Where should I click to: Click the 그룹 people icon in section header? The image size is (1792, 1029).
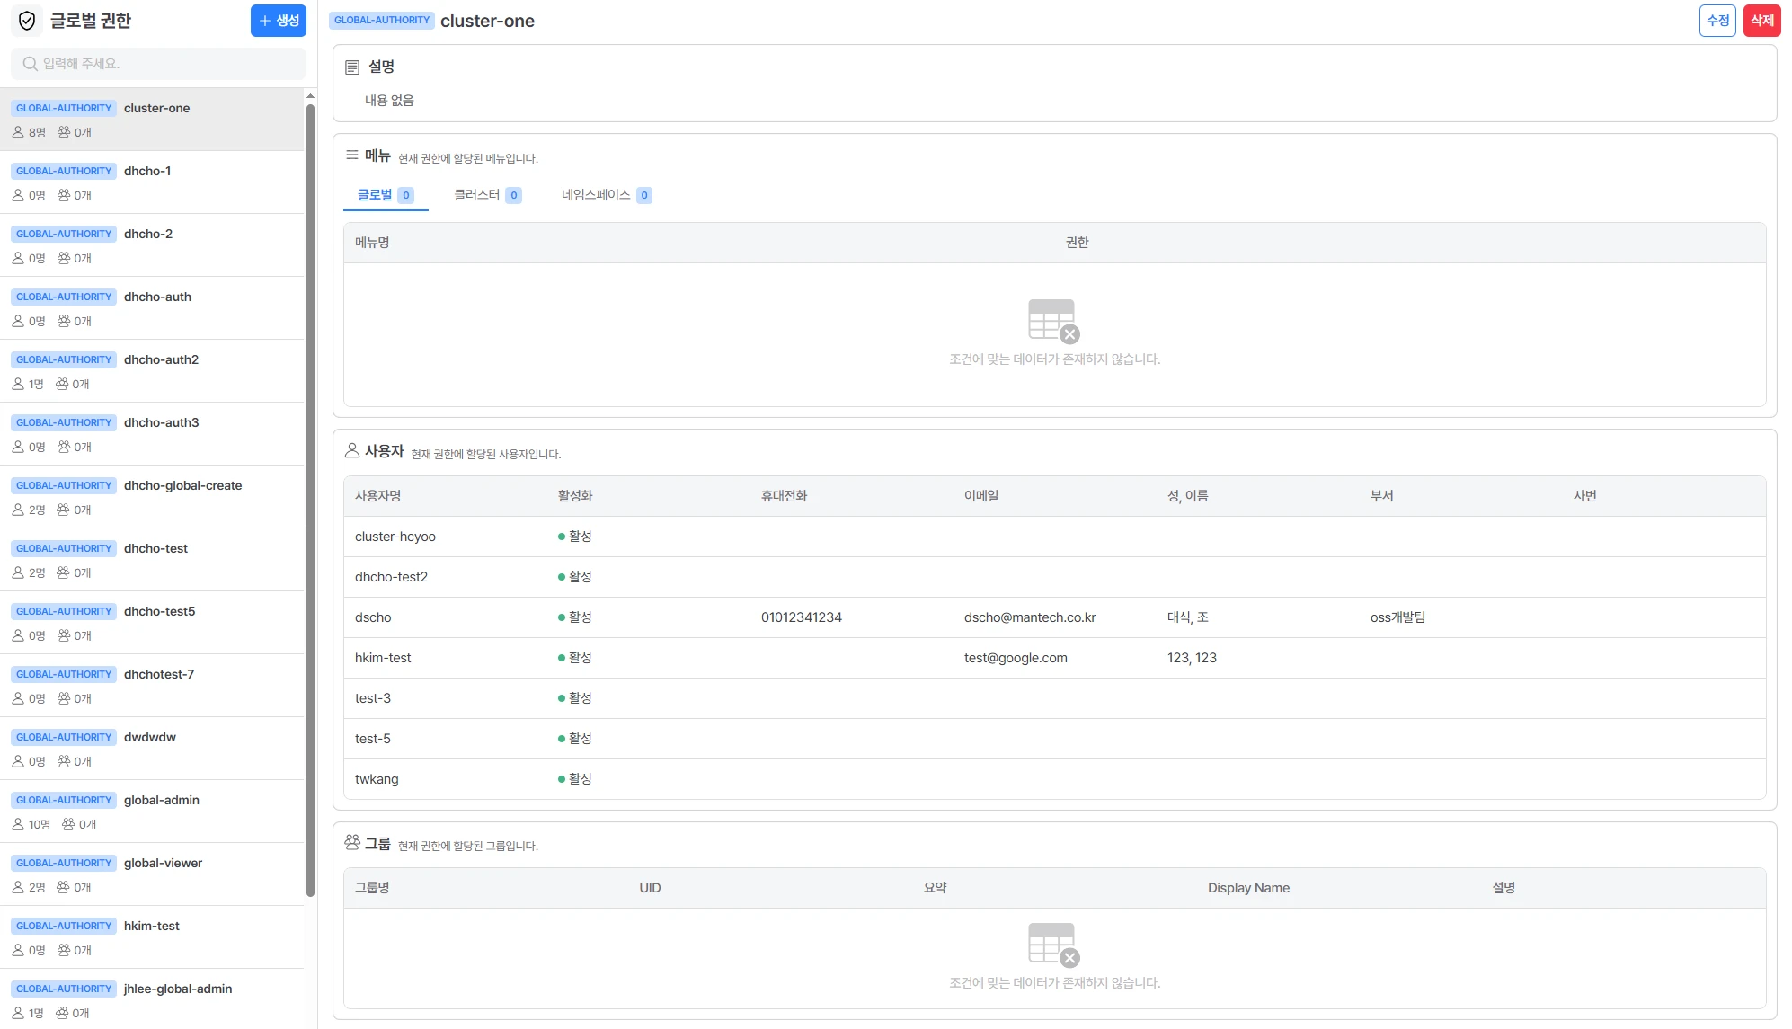pyautogui.click(x=352, y=843)
